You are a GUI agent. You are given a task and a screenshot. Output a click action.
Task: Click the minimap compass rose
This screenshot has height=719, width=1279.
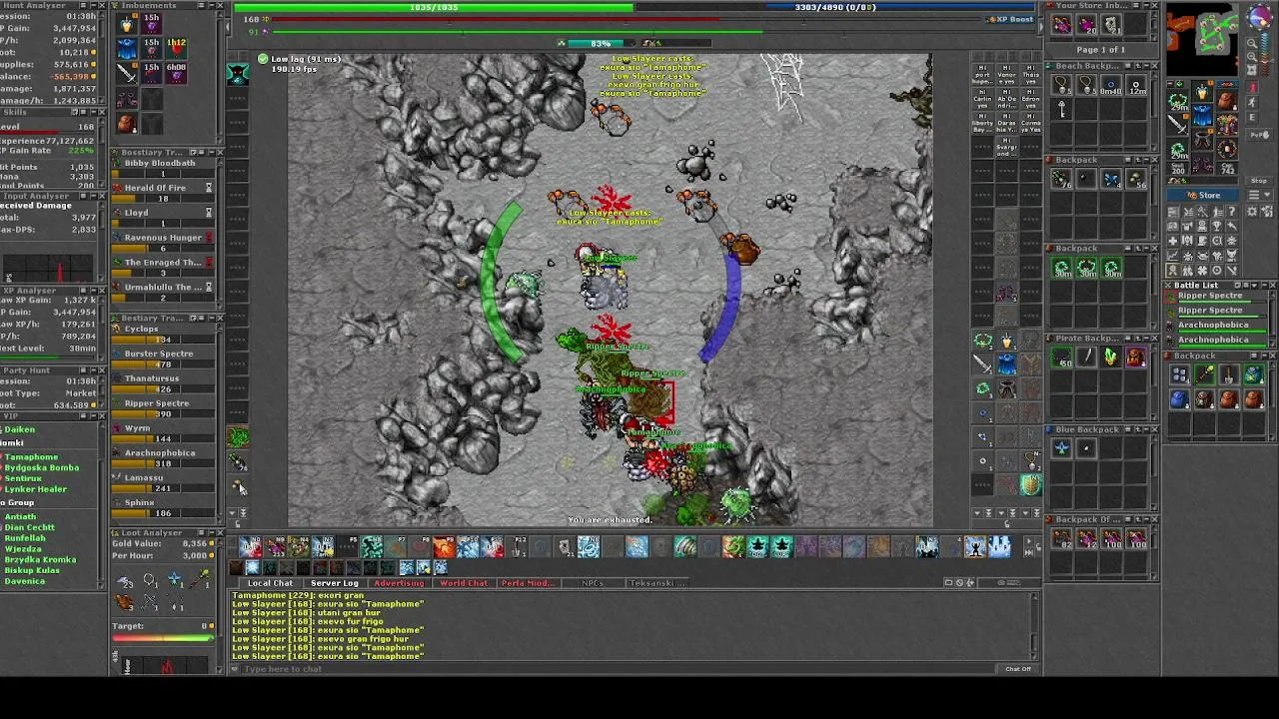point(1259,19)
